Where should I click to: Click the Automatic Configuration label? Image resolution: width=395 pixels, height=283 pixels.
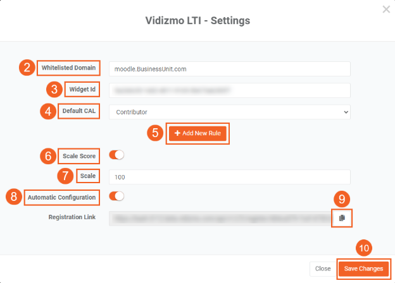pos(63,197)
